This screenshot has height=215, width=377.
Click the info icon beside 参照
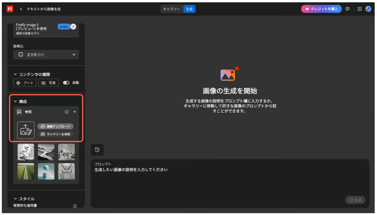pos(66,112)
